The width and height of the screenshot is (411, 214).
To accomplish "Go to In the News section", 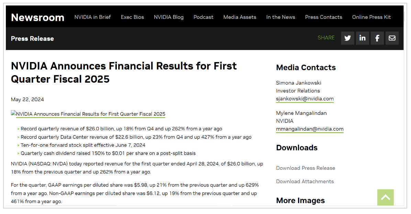I will (x=280, y=17).
